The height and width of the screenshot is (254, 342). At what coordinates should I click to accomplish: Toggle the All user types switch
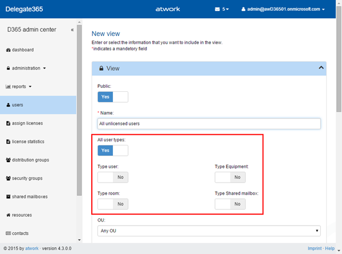tap(113, 150)
